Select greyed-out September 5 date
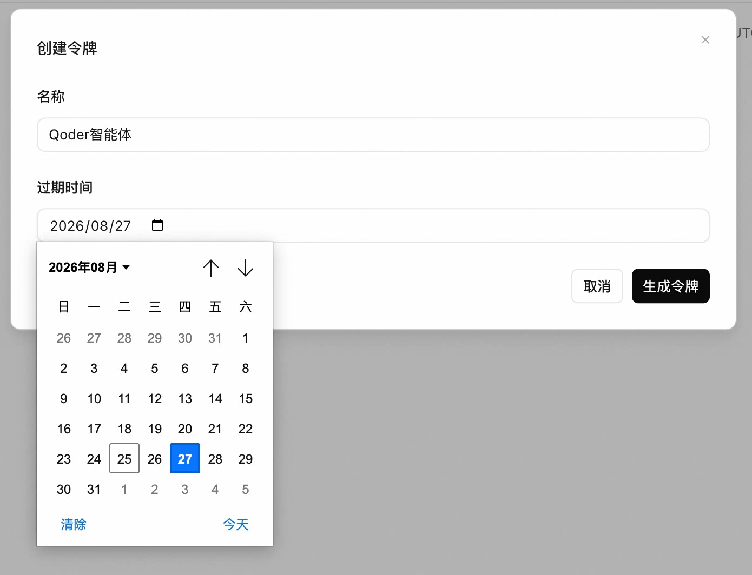The width and height of the screenshot is (752, 575). tap(246, 489)
